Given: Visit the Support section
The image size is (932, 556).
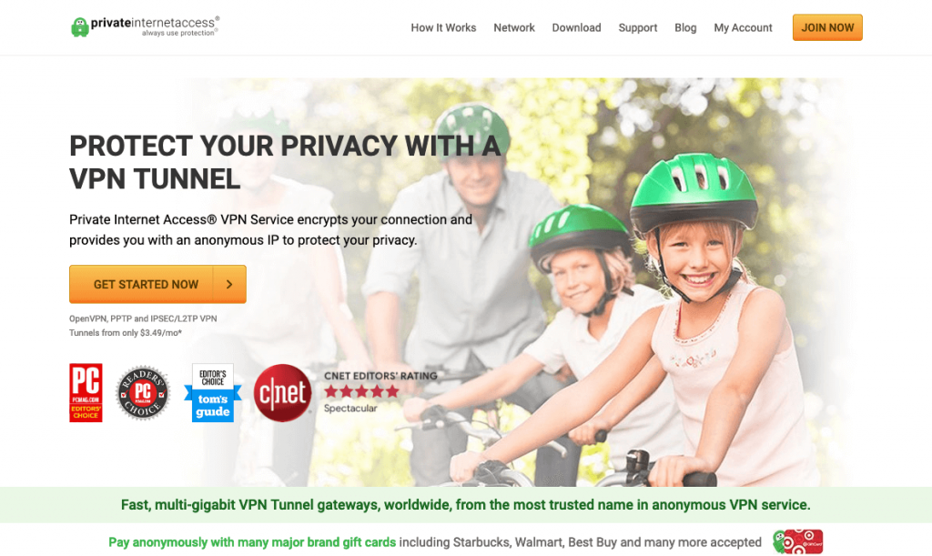Looking at the screenshot, I should point(638,28).
